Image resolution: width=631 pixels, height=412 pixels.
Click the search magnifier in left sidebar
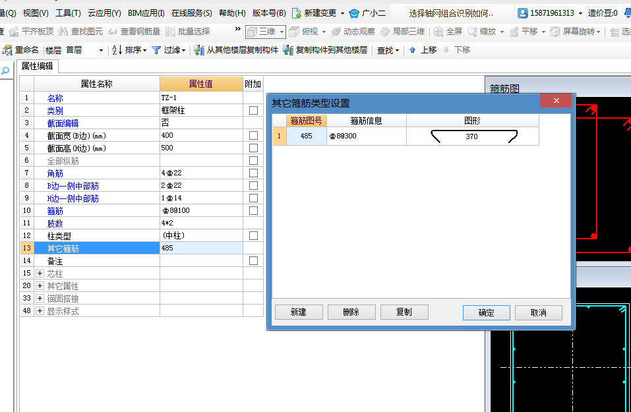tap(5, 71)
